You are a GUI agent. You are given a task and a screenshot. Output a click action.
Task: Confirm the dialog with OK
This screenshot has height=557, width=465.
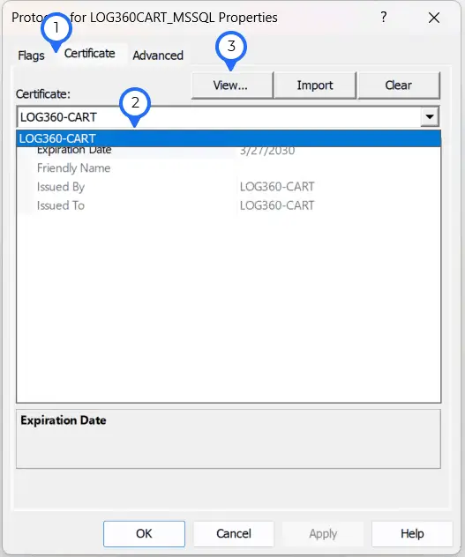click(x=144, y=533)
